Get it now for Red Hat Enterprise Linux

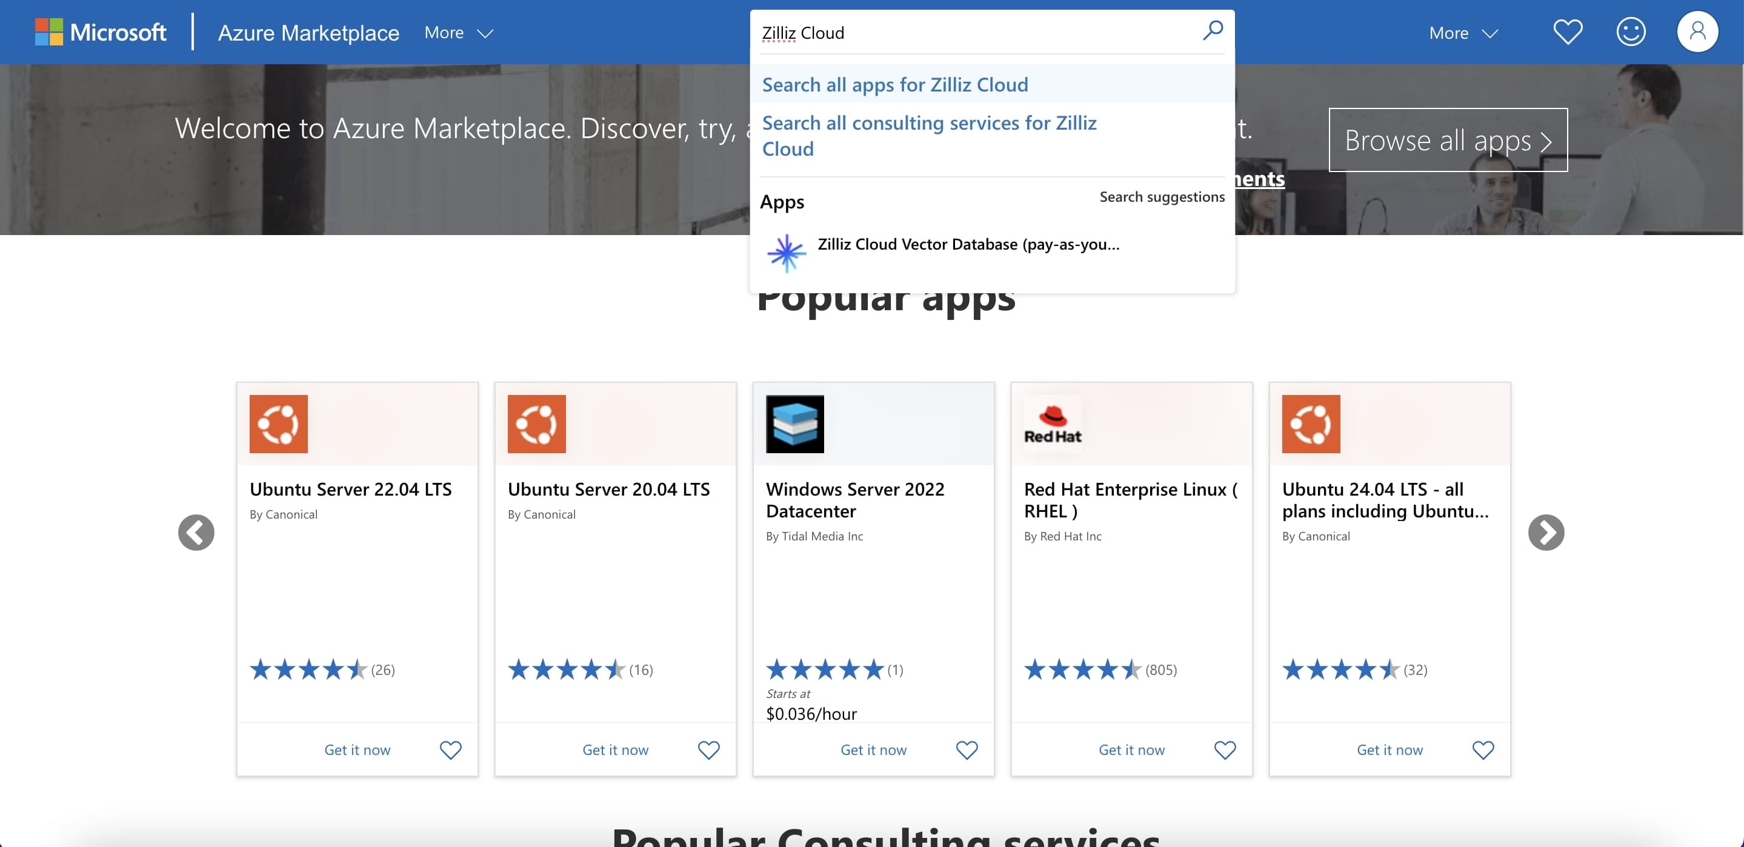[1131, 749]
